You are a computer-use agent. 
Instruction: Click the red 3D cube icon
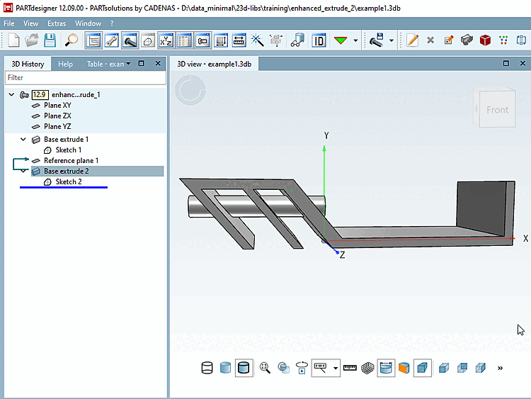(x=485, y=40)
